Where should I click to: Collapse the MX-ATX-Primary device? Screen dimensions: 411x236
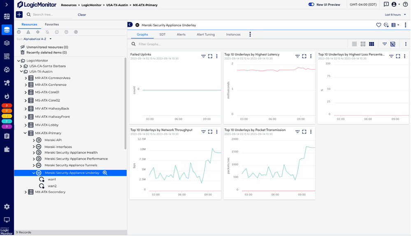tap(26, 133)
